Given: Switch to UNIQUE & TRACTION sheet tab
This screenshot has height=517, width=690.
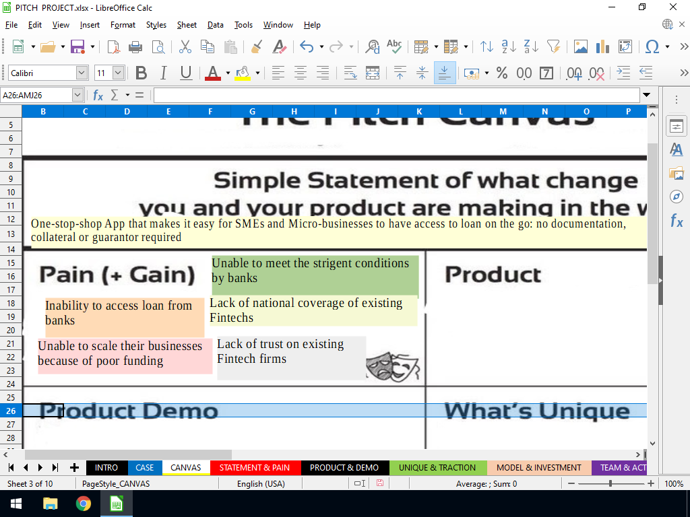Looking at the screenshot, I should [437, 468].
